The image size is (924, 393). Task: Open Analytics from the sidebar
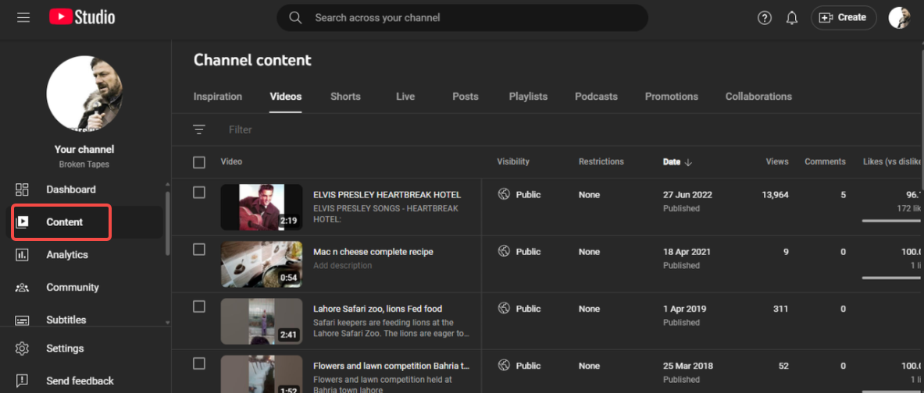pos(67,255)
